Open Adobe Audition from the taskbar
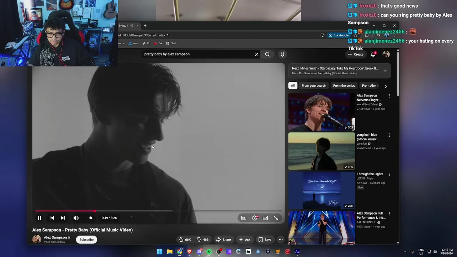This screenshot has height=257, width=457. point(297,252)
